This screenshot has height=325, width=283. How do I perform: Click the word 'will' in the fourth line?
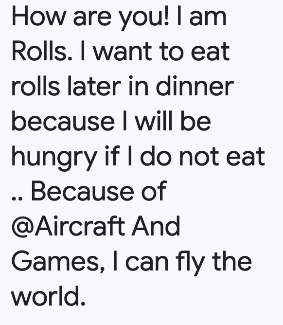(154, 121)
